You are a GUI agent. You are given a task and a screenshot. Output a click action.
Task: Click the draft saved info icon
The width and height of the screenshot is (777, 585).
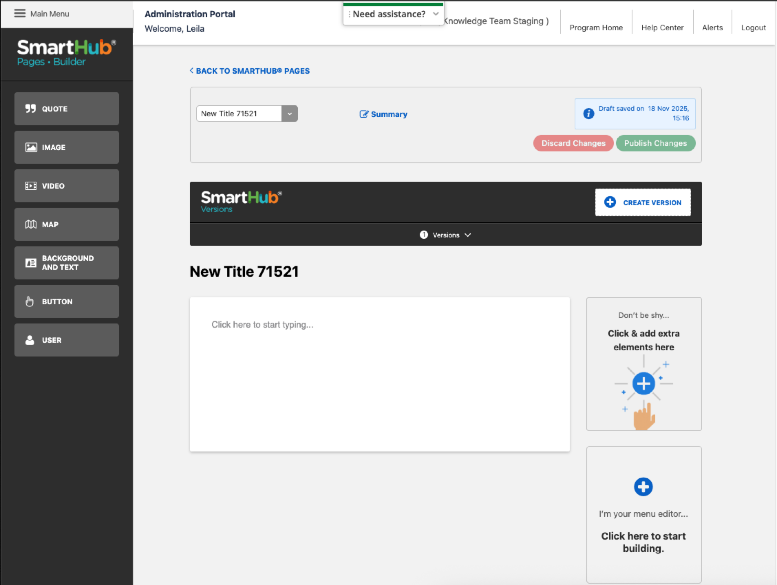[x=589, y=114]
